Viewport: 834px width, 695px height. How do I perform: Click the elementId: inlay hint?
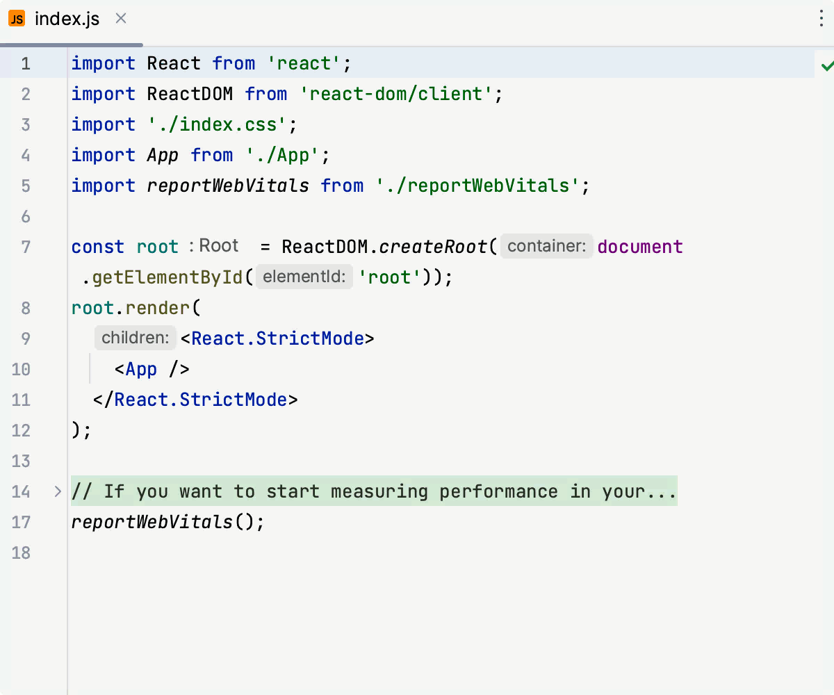tap(304, 277)
